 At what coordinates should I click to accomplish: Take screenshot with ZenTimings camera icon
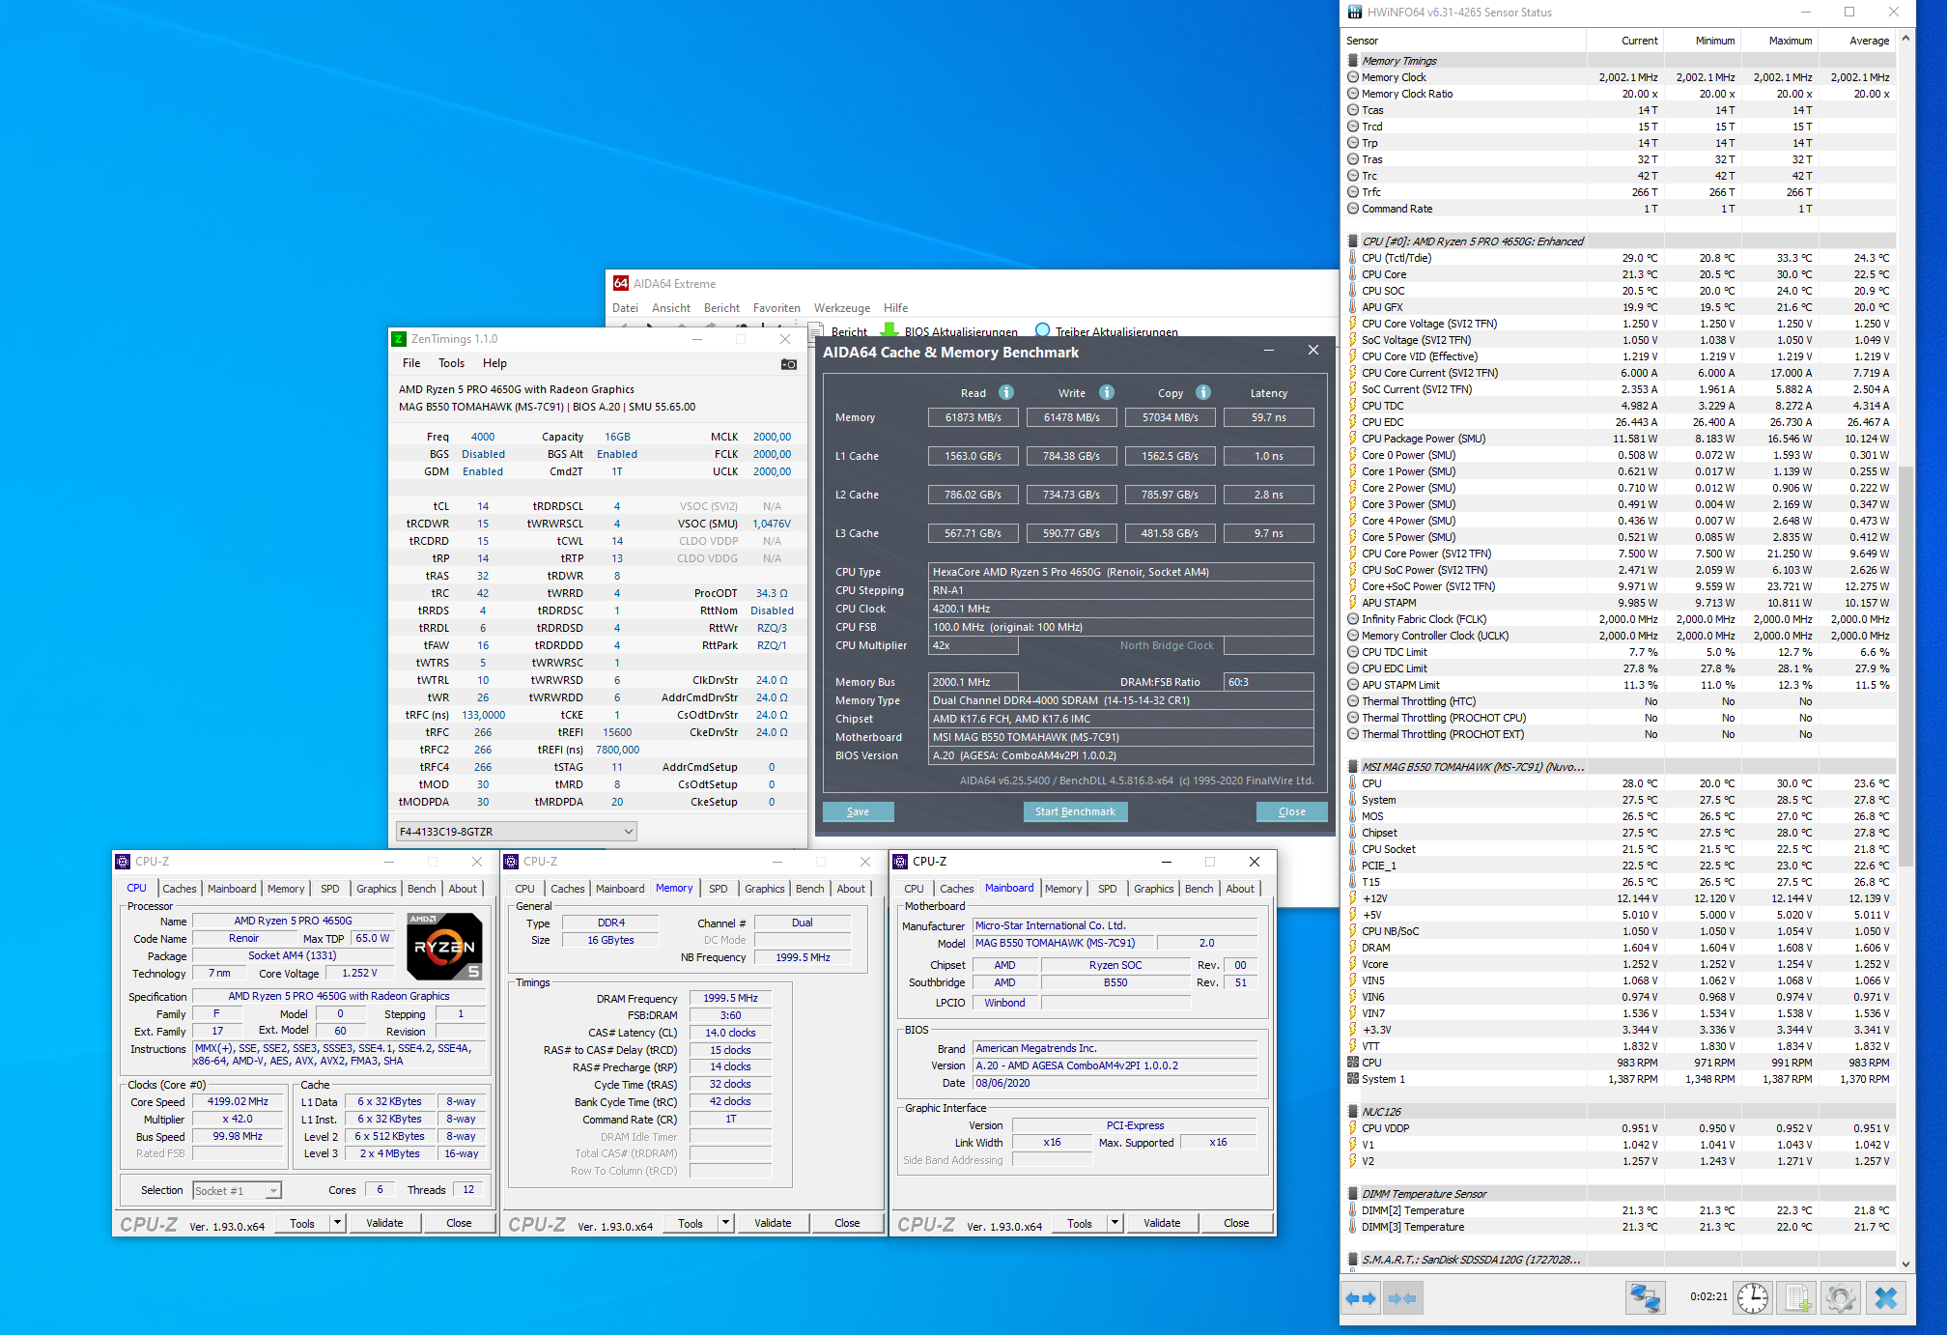(789, 364)
